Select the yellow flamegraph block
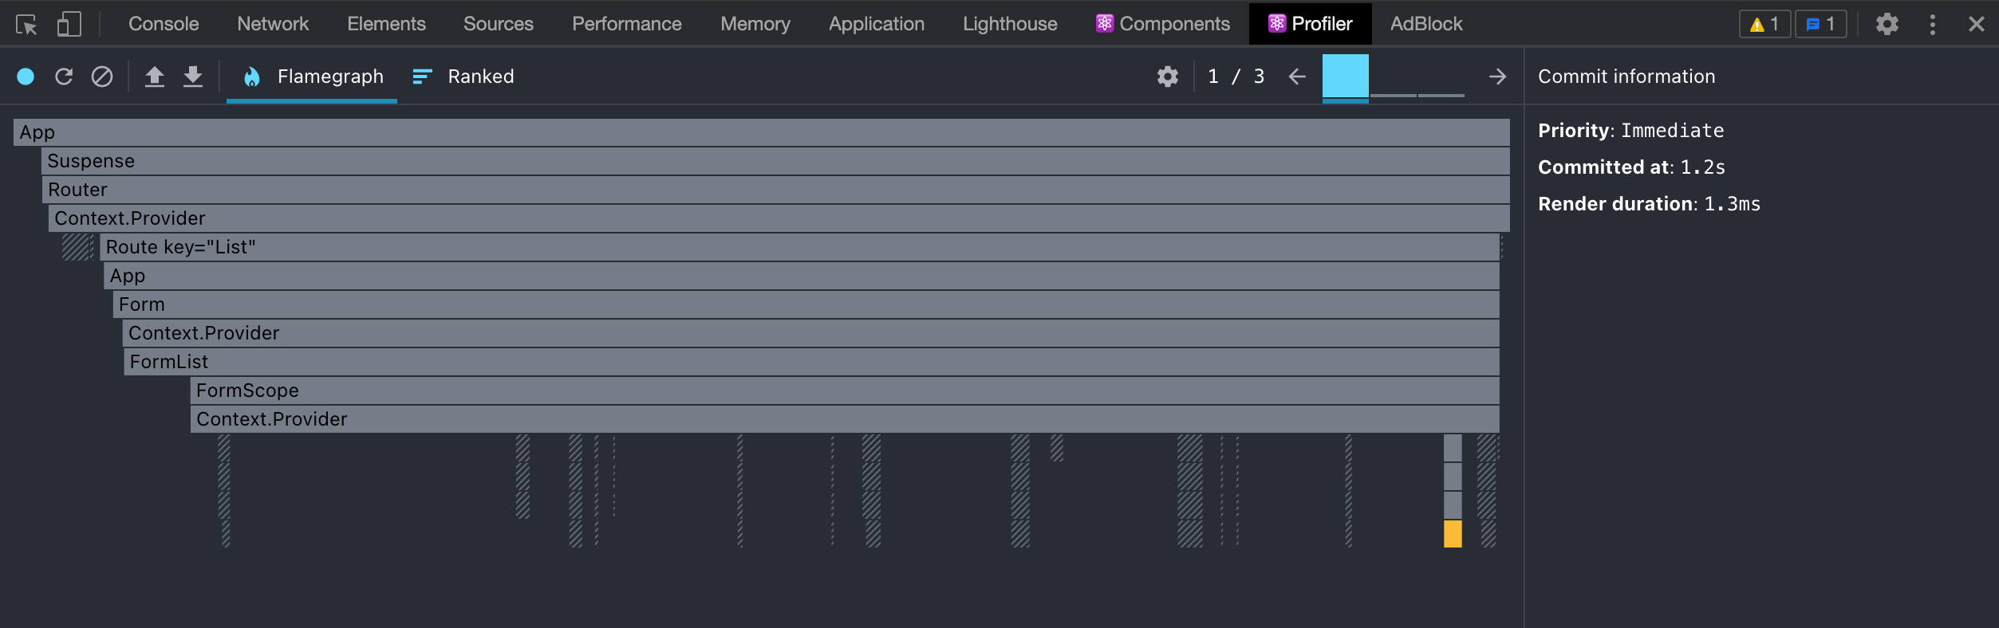1999x628 pixels. coord(1453,534)
